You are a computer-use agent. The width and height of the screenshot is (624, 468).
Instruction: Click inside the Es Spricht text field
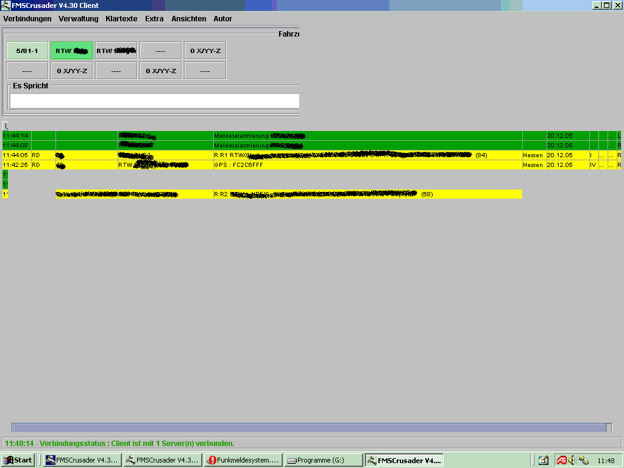click(154, 101)
